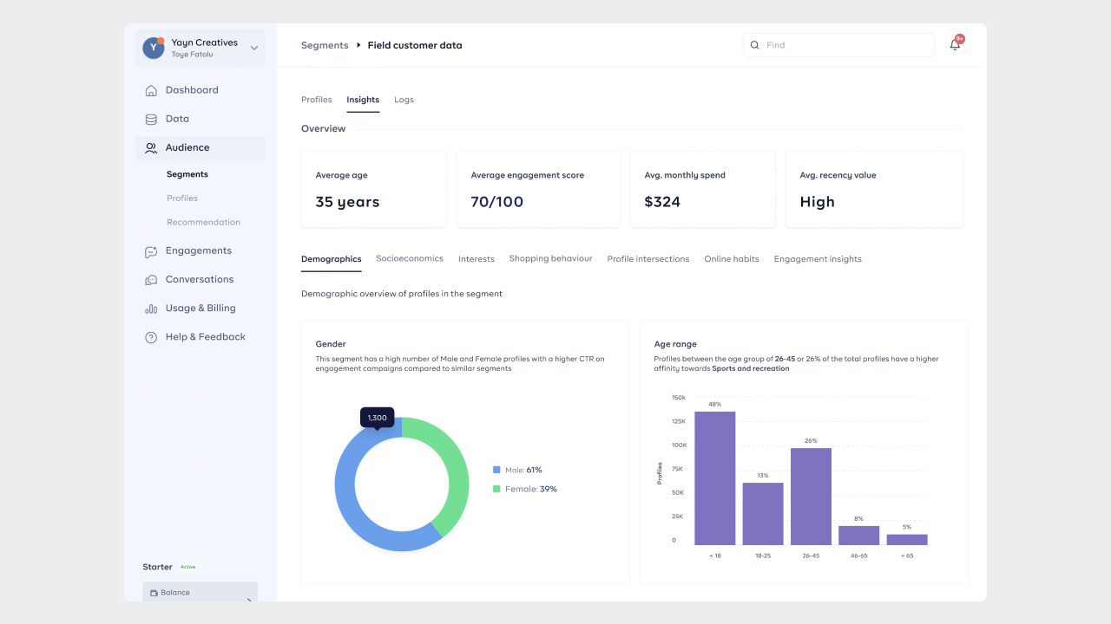This screenshot has width=1111, height=624.
Task: Click the Female green legend swatch
Action: (496, 489)
